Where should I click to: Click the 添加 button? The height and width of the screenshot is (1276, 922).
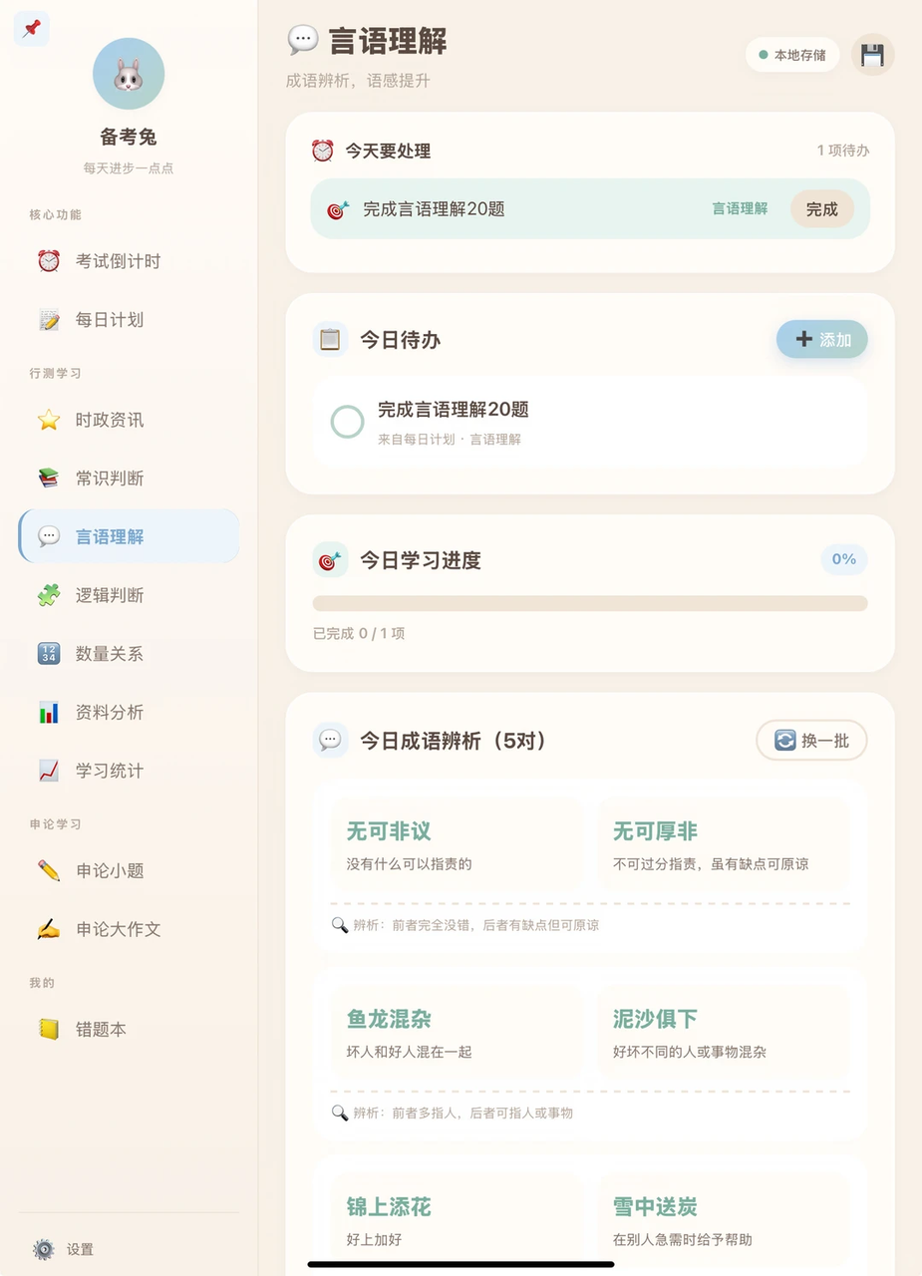pos(822,340)
